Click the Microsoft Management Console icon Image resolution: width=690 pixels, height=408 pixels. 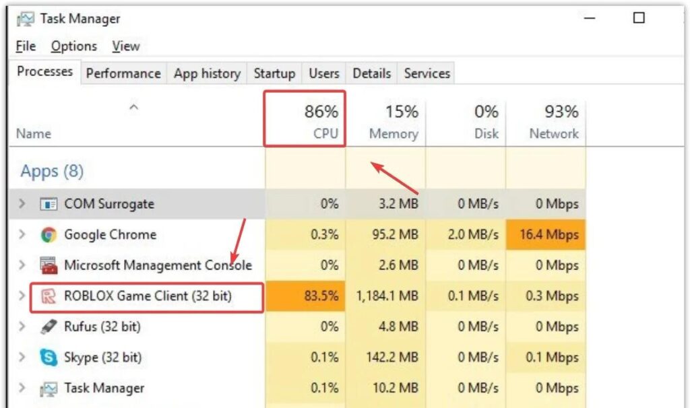(49, 265)
